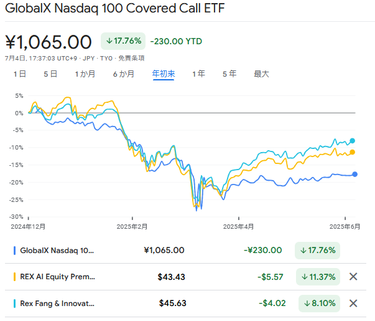The width and height of the screenshot is (375, 321).
Task: Click the 2025年2月 axis label
Action: pyautogui.click(x=132, y=226)
